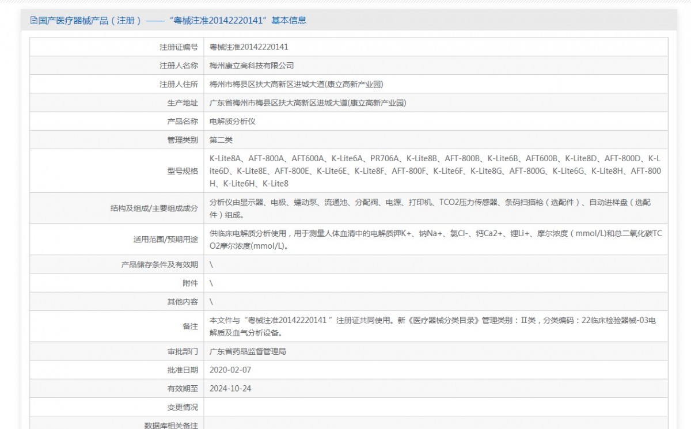Select registration number value 粤械注准20142220141
The height and width of the screenshot is (429, 691).
pyautogui.click(x=249, y=47)
